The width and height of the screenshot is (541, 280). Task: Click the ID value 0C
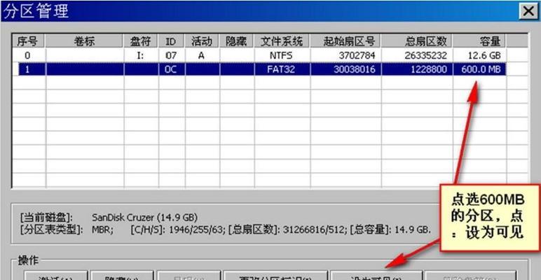point(171,69)
